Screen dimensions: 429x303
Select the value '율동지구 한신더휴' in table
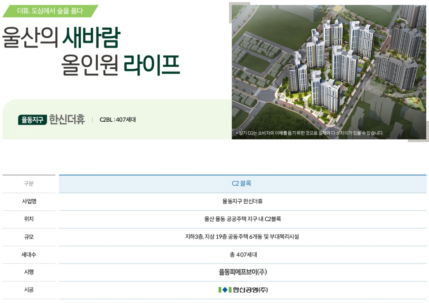point(242,201)
